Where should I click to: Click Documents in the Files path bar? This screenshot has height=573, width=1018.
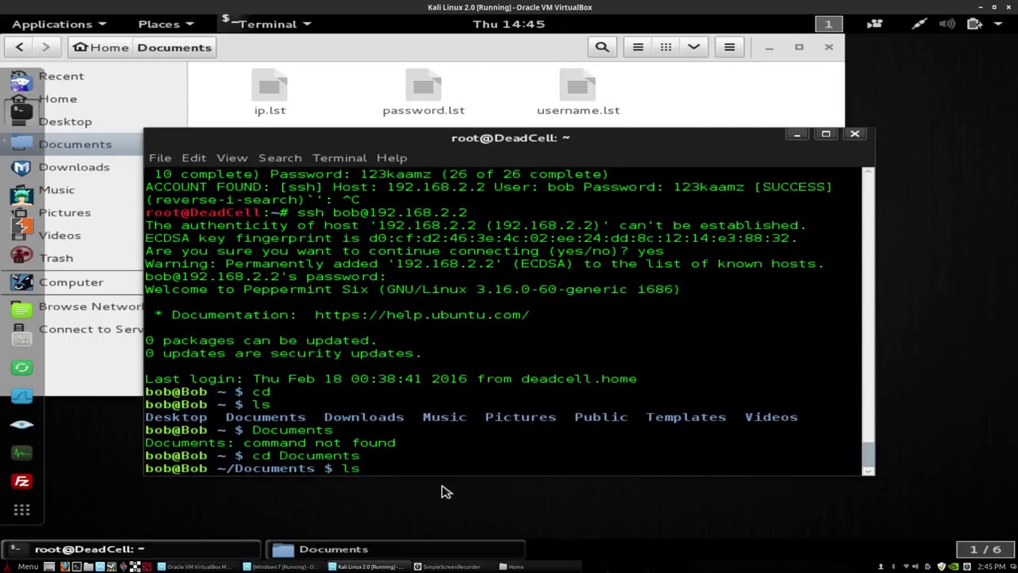tap(174, 47)
